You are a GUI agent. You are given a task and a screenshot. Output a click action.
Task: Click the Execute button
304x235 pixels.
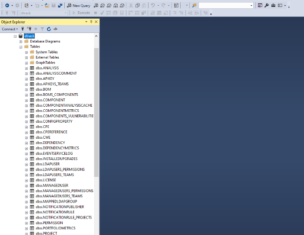[81, 13]
